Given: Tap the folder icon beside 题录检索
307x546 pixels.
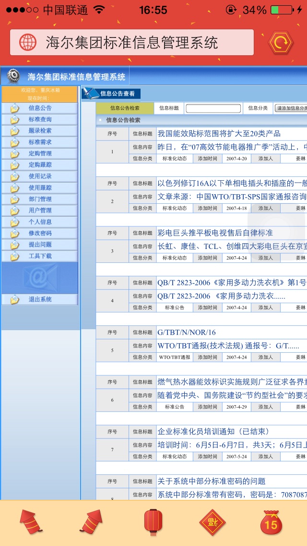Looking at the screenshot, I should pos(14,131).
